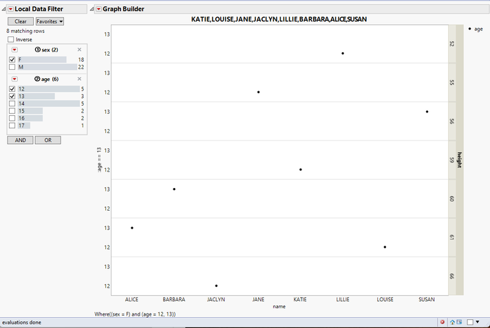Click the Clear button
The height and width of the screenshot is (328, 490).
pos(21,21)
